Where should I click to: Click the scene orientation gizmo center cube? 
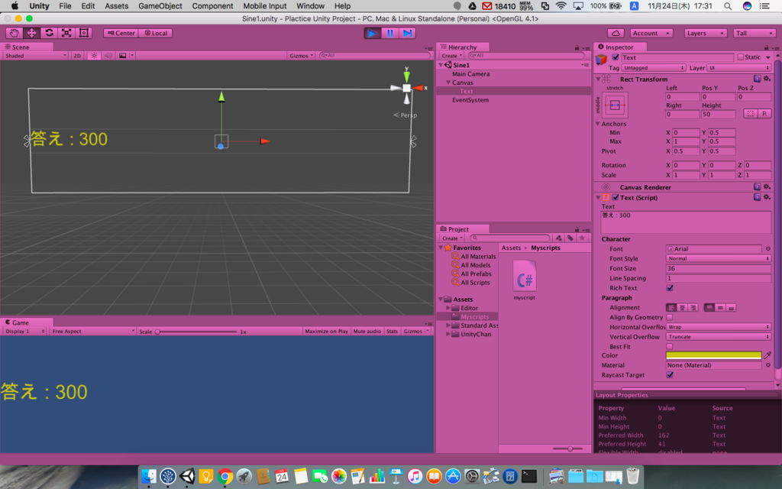click(x=406, y=88)
